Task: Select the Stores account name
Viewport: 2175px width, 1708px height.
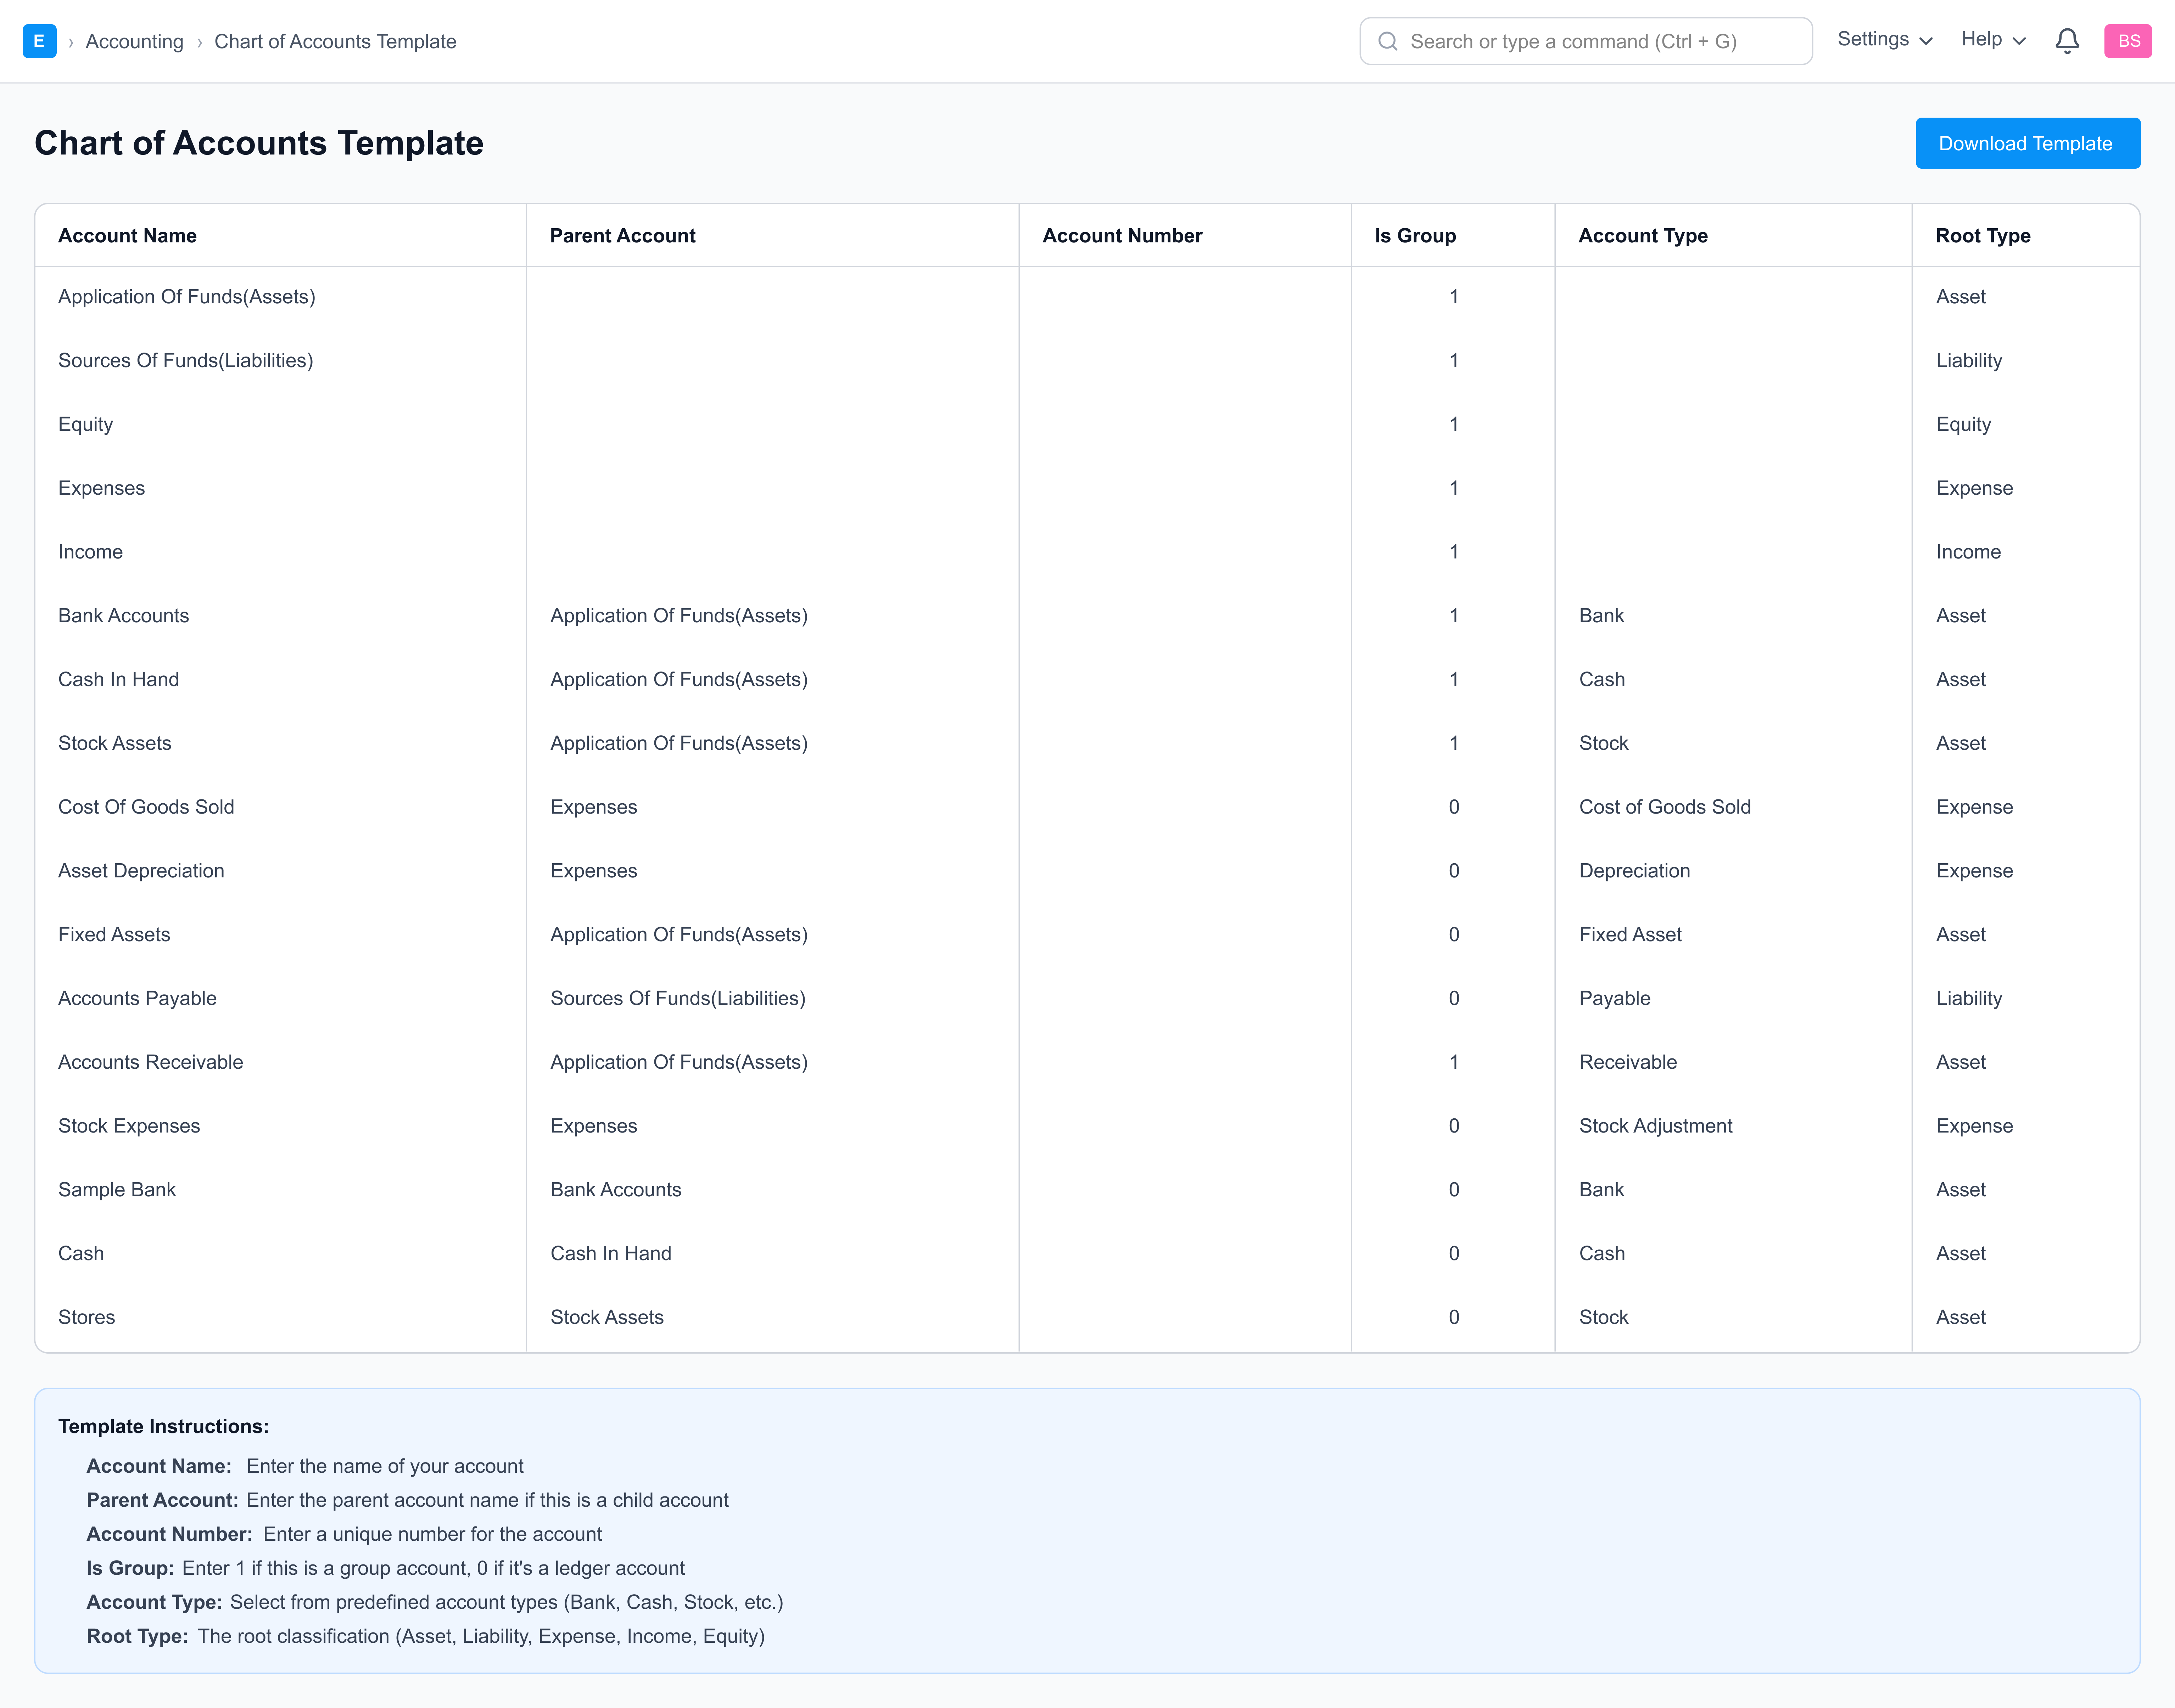Action: pos(87,1318)
